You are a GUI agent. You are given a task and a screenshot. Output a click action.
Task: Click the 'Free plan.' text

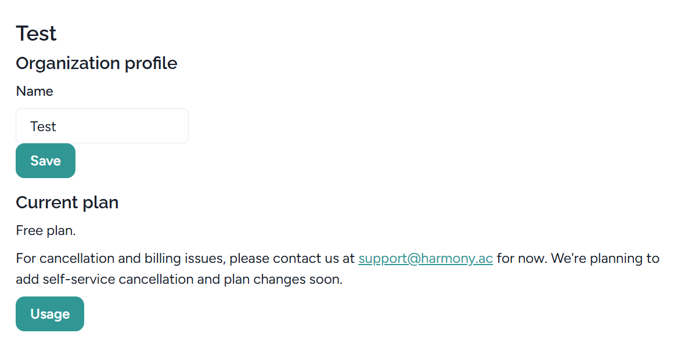46,230
